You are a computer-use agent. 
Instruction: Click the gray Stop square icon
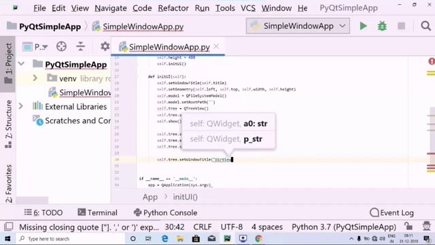[x=401, y=26]
